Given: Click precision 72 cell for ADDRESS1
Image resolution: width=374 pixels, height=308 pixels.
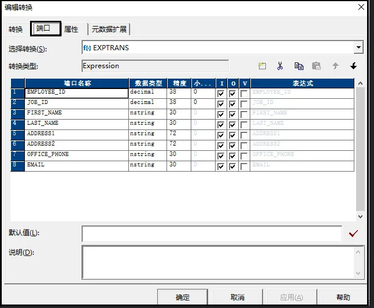Looking at the screenshot, I should pos(179,135).
